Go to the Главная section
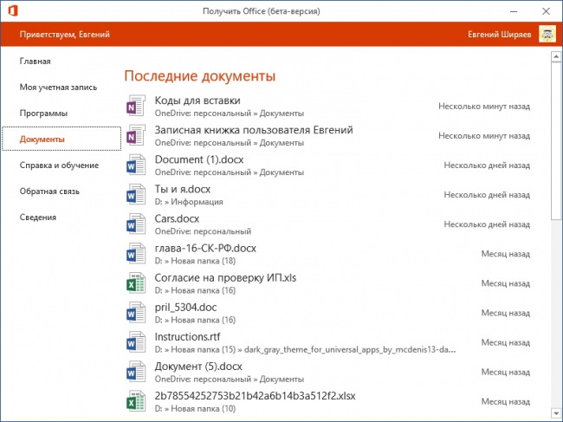Image resolution: width=563 pixels, height=422 pixels. [36, 61]
